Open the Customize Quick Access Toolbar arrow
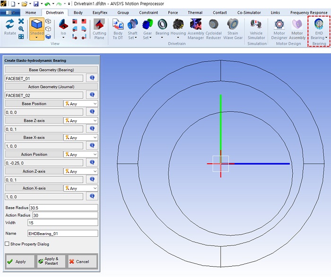 coord(69,4)
